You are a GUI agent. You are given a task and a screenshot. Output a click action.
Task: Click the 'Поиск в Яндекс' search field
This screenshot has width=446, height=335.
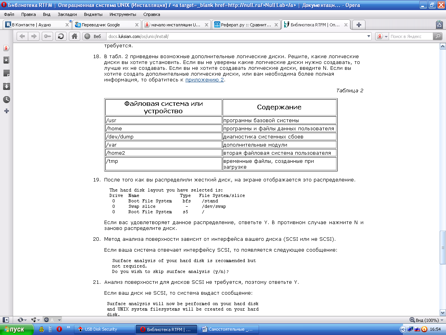click(411, 36)
